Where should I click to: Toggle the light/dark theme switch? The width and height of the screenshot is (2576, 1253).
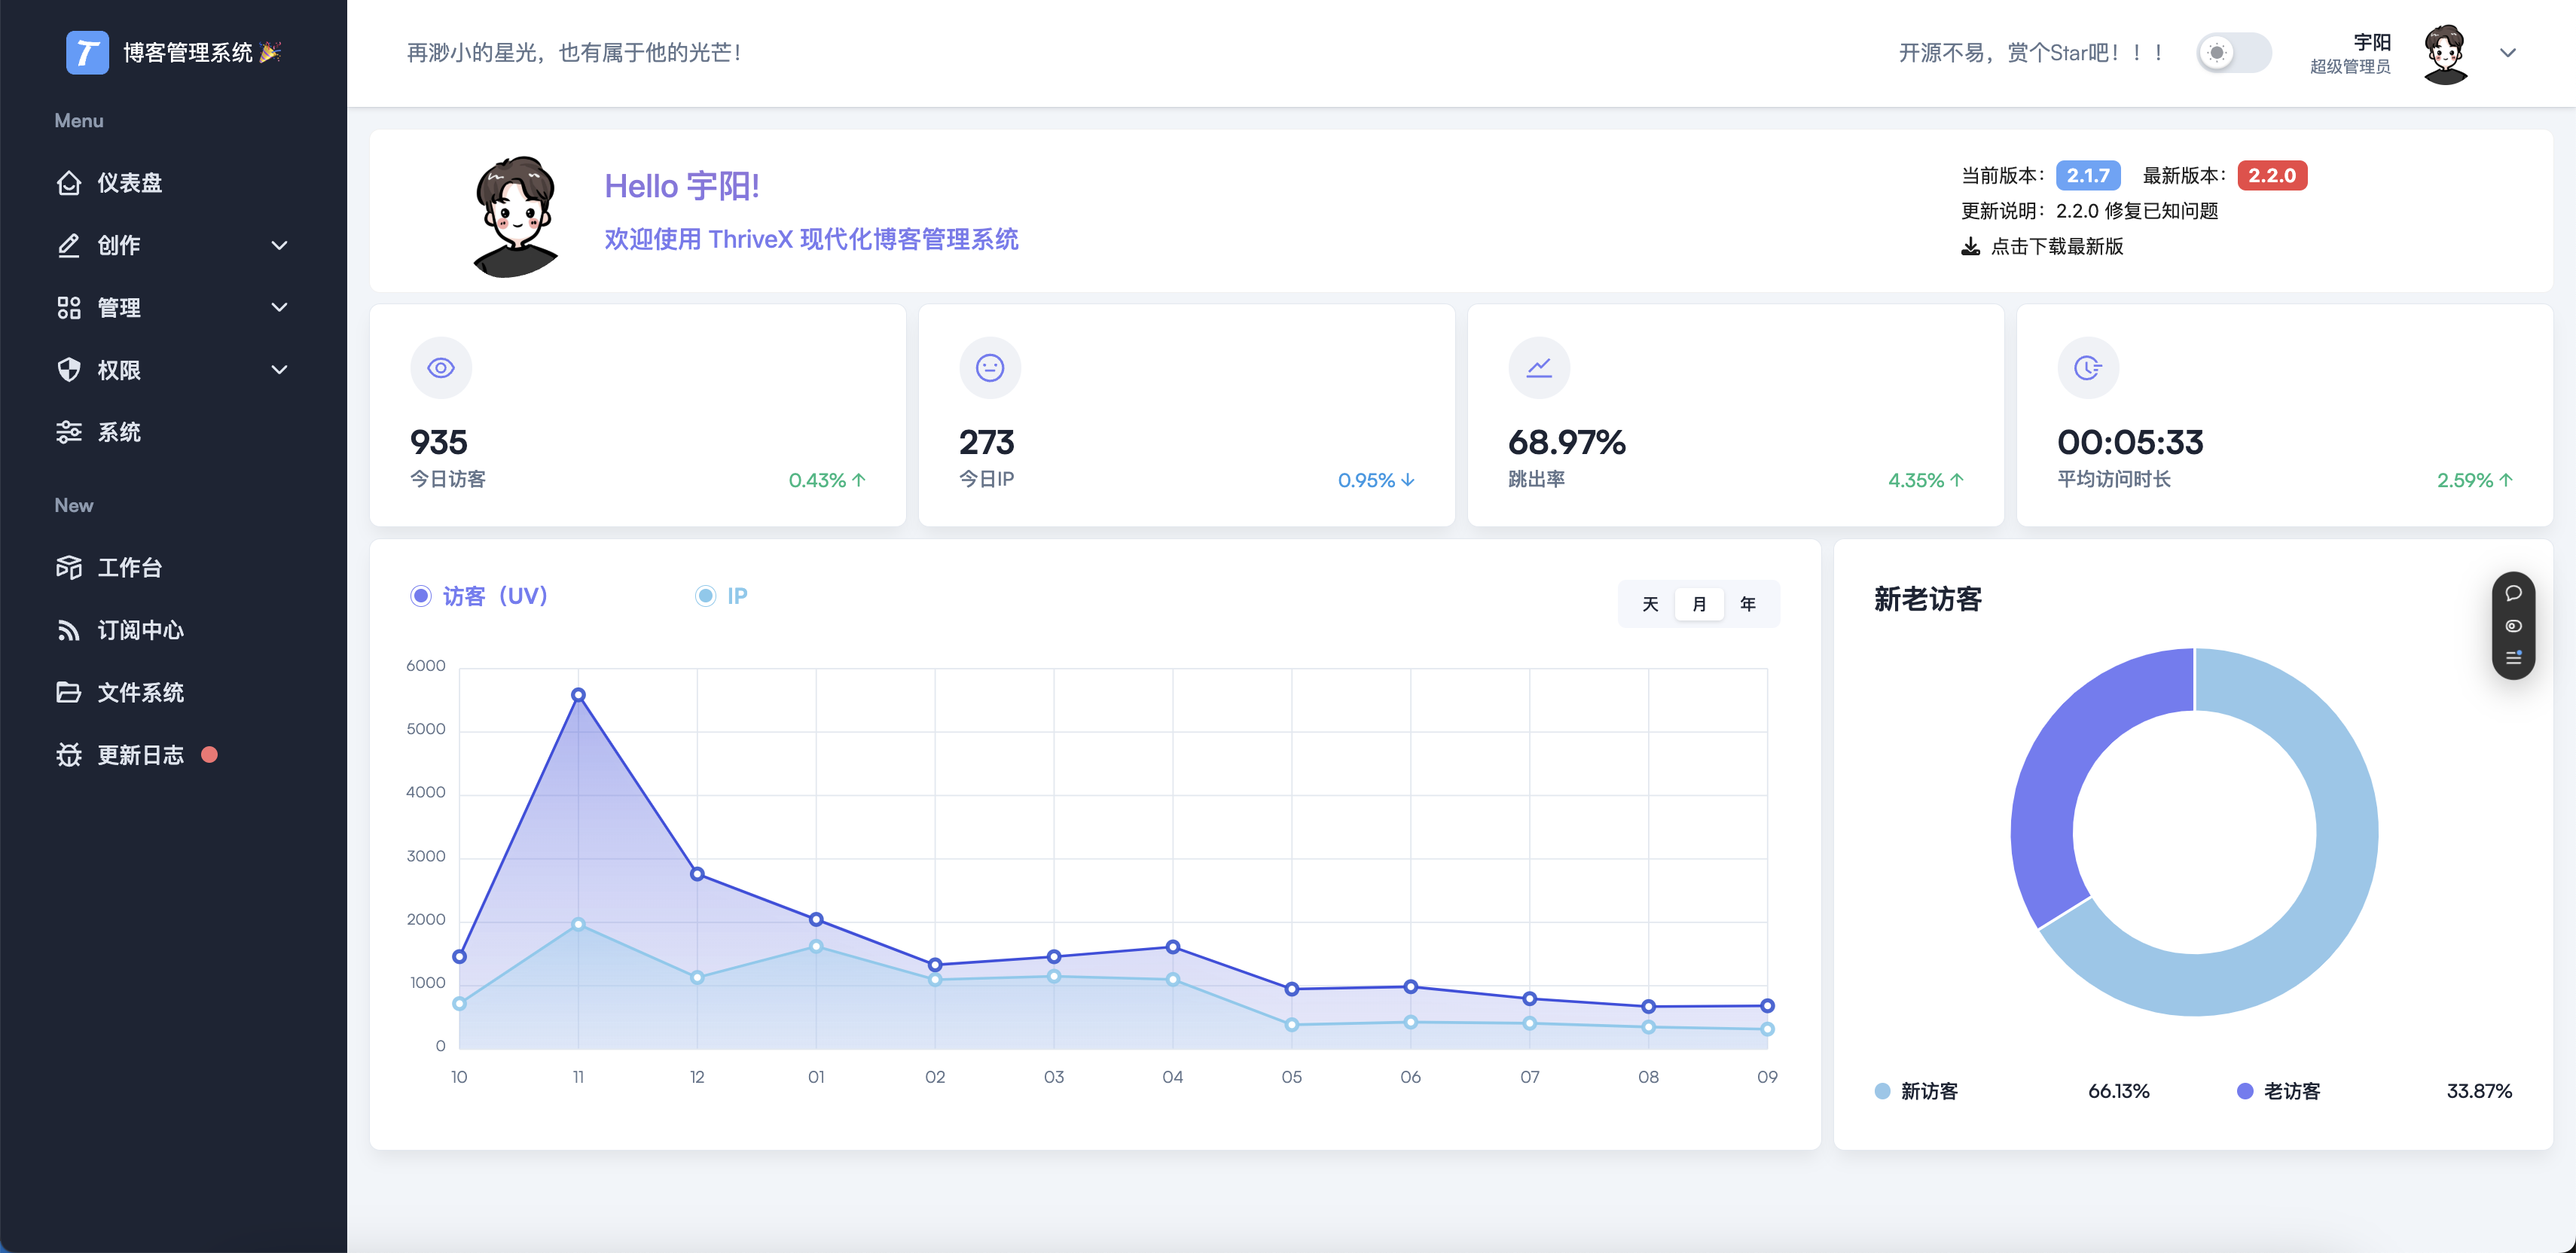click(x=2233, y=53)
